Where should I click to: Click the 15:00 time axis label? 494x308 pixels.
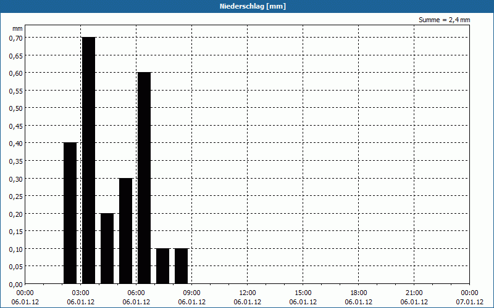pos(303,293)
